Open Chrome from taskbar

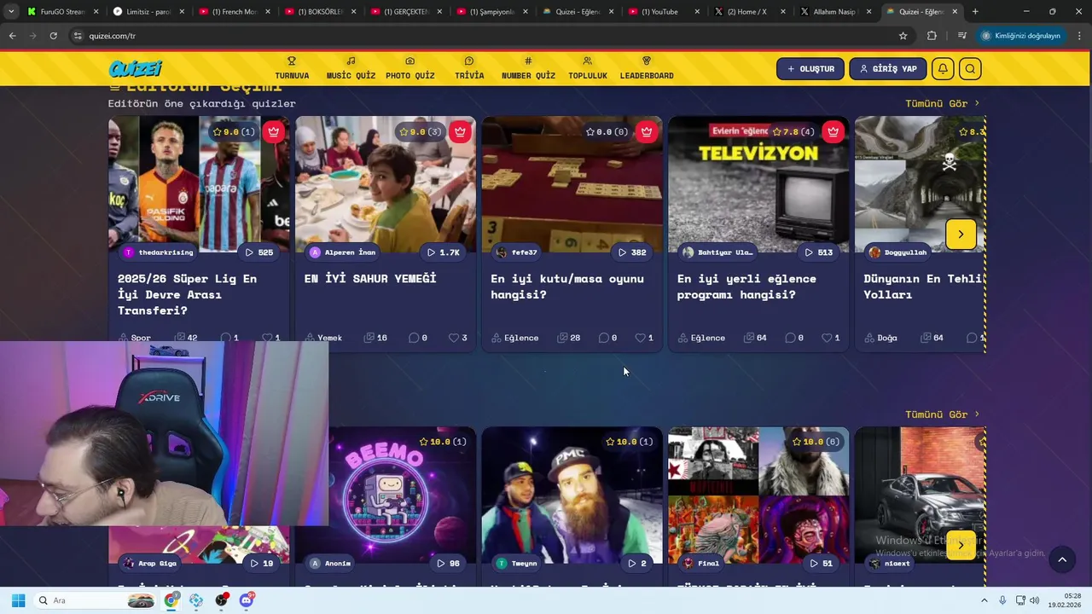[x=171, y=600]
